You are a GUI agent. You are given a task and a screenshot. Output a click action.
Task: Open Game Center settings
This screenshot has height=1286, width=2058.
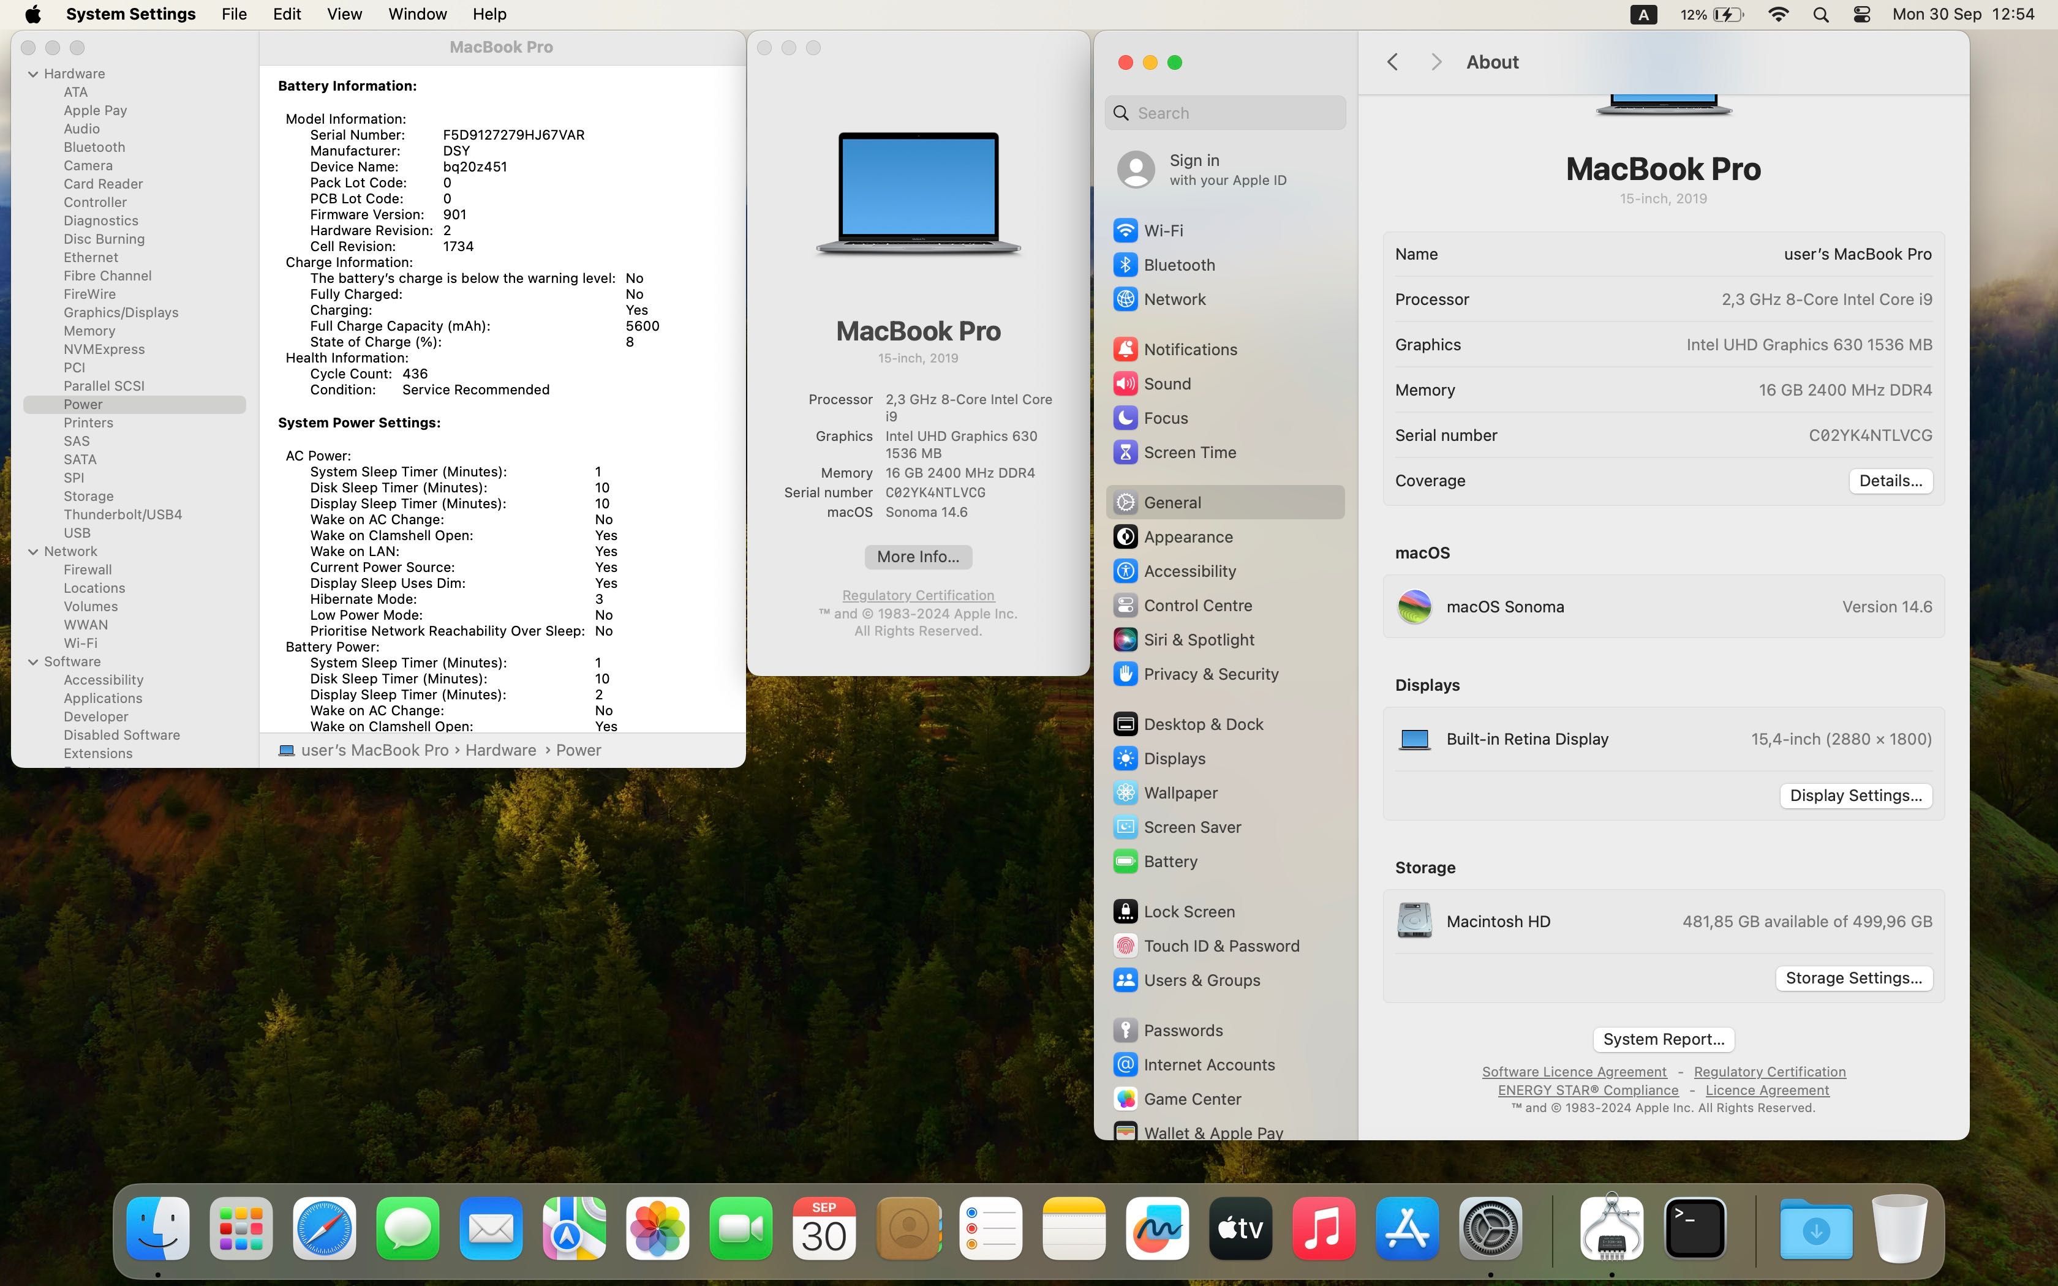click(x=1224, y=1099)
